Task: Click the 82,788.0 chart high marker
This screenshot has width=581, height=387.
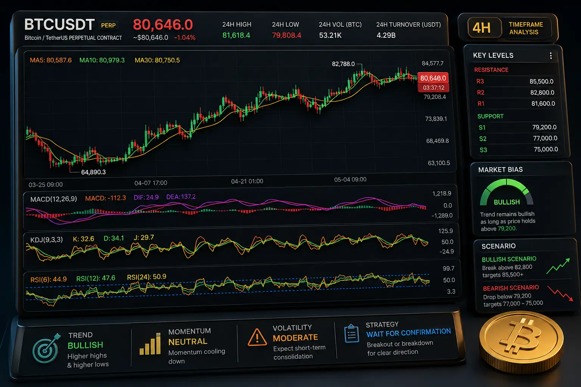Action: click(343, 64)
